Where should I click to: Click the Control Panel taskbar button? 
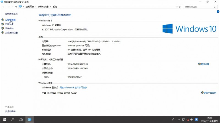(x=29, y=119)
